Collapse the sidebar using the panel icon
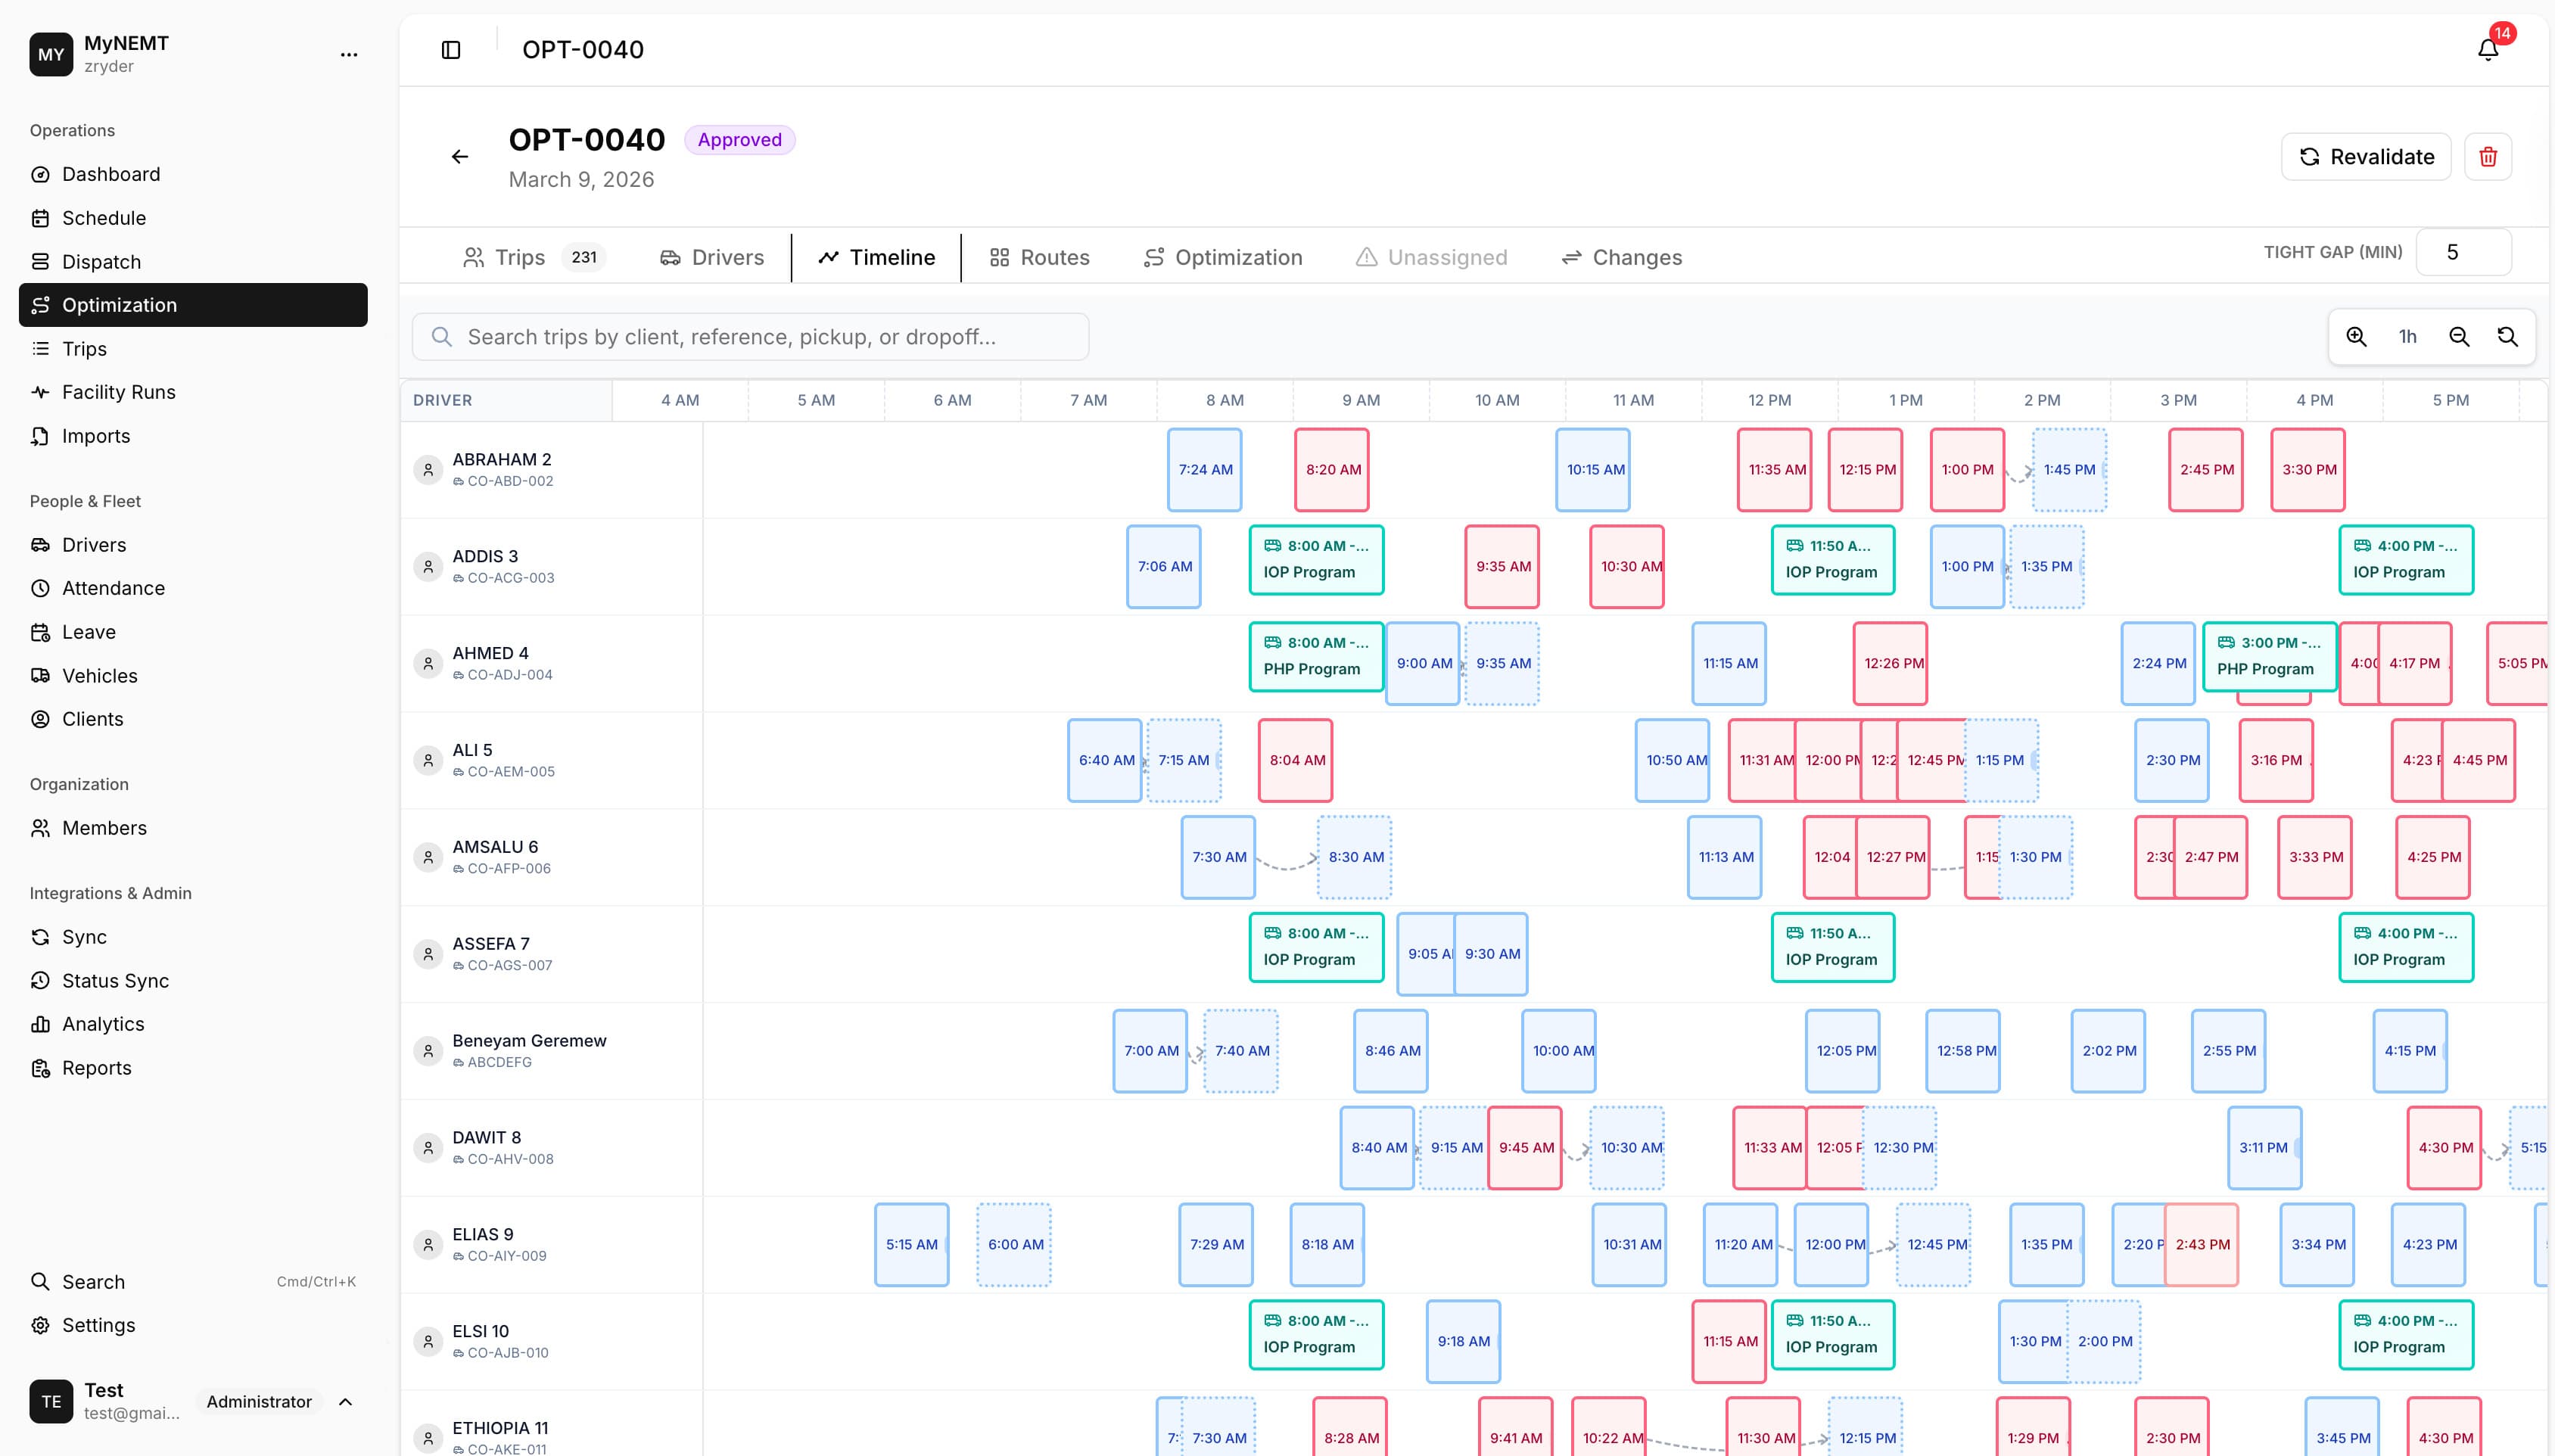The height and width of the screenshot is (1456, 2555). [x=450, y=49]
